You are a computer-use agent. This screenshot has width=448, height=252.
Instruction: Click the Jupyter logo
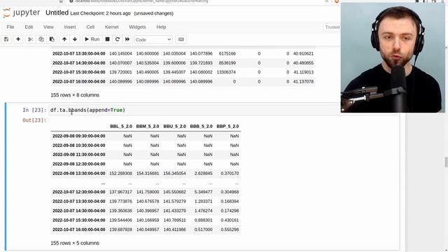pyautogui.click(x=22, y=13)
